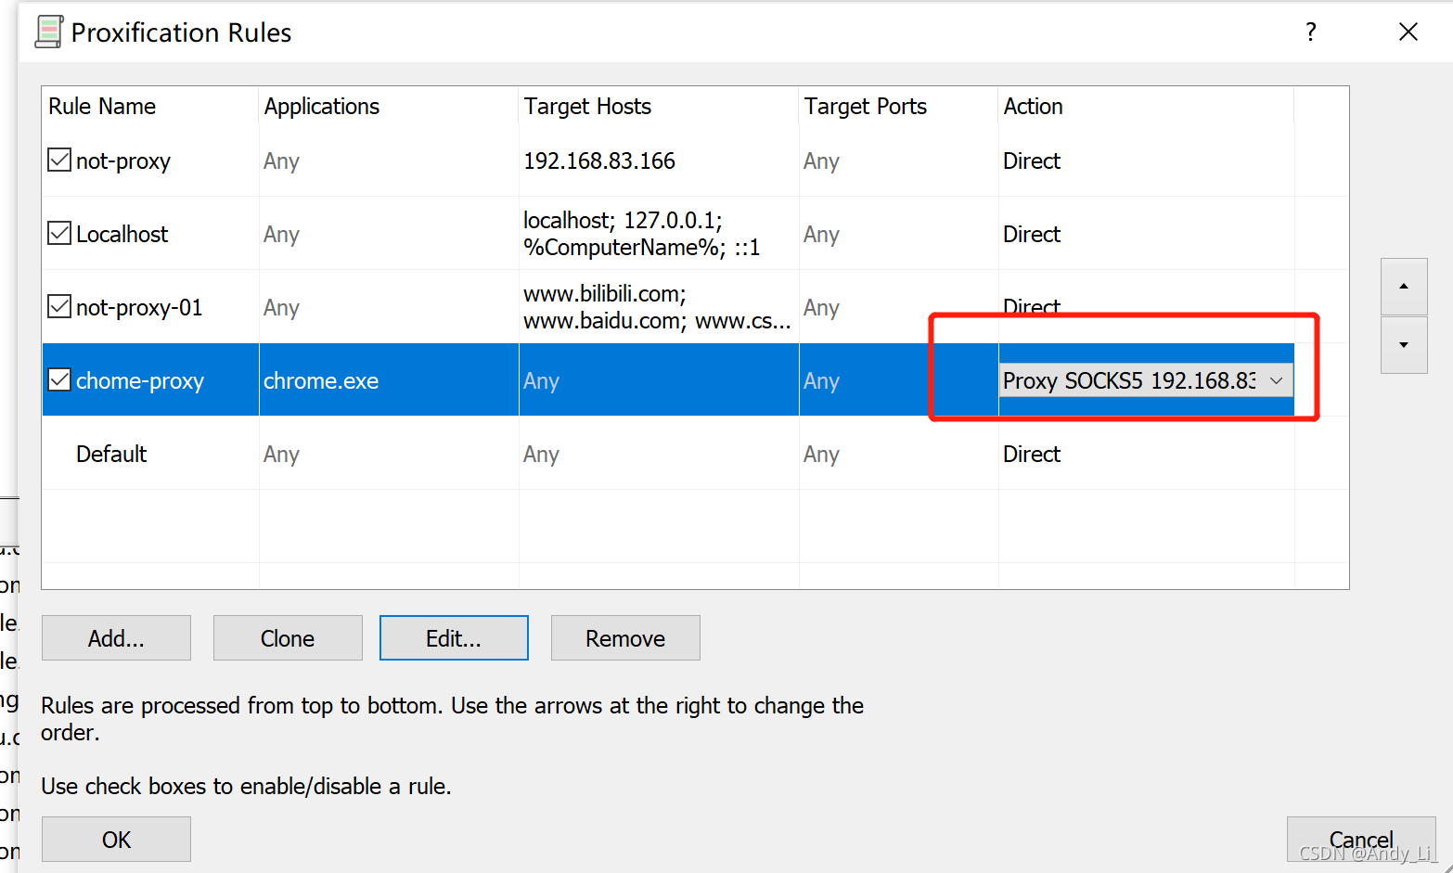Click the Applications column header
Viewport: 1453px width, 873px height.
322,106
